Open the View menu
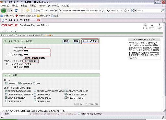This screenshot has width=166, height=120. pos(24,5)
